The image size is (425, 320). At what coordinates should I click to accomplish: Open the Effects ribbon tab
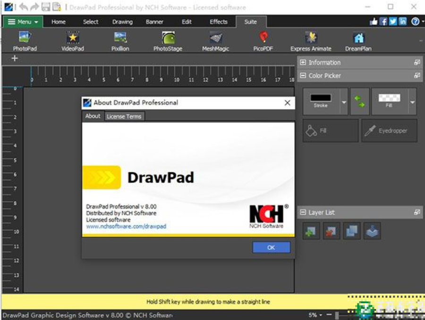(x=219, y=22)
